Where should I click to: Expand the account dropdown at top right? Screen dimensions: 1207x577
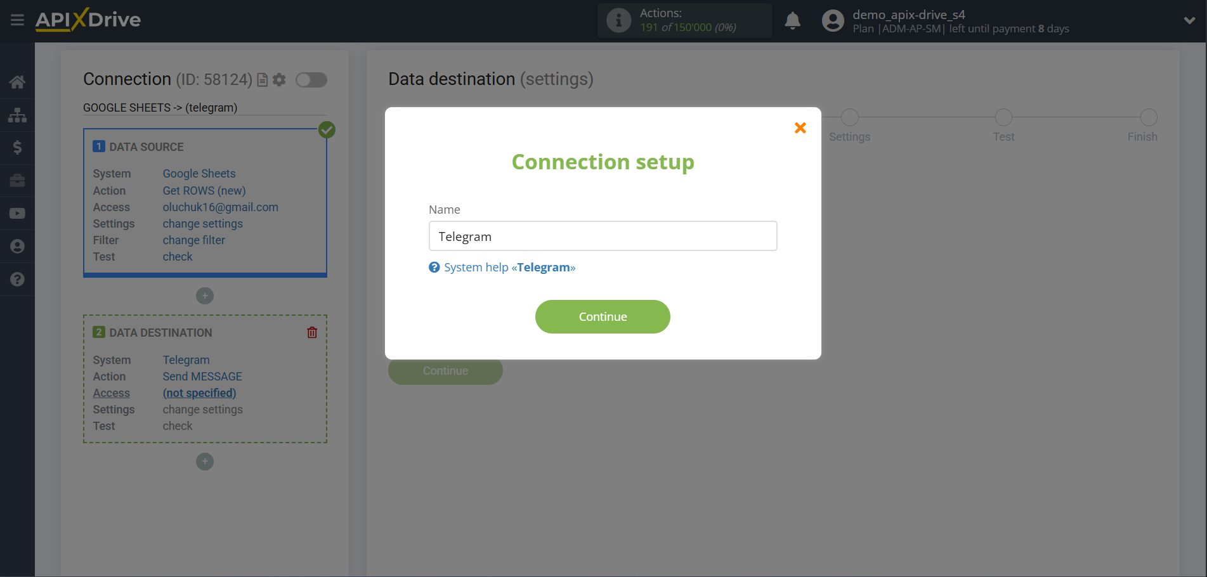click(x=1189, y=20)
